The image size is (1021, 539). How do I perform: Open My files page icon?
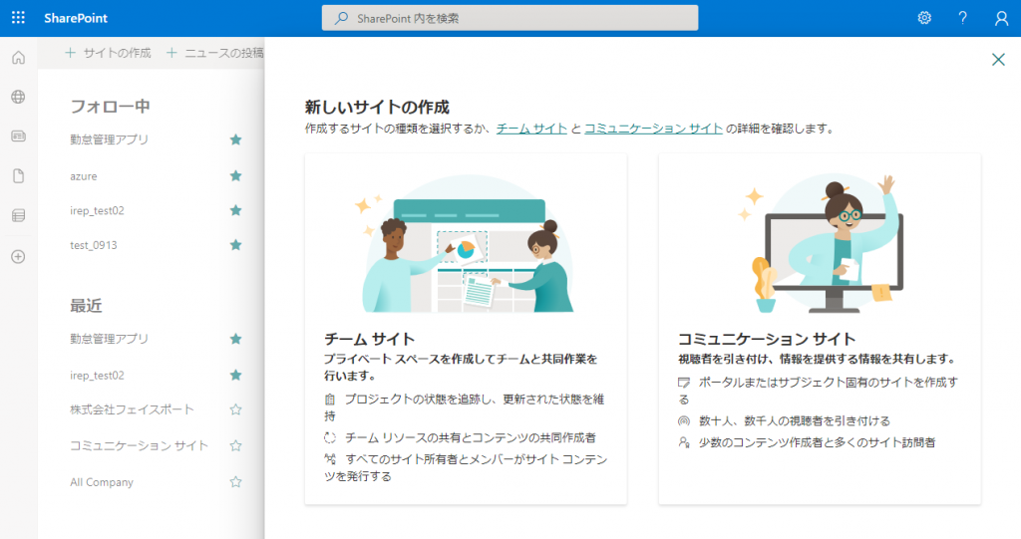point(18,175)
